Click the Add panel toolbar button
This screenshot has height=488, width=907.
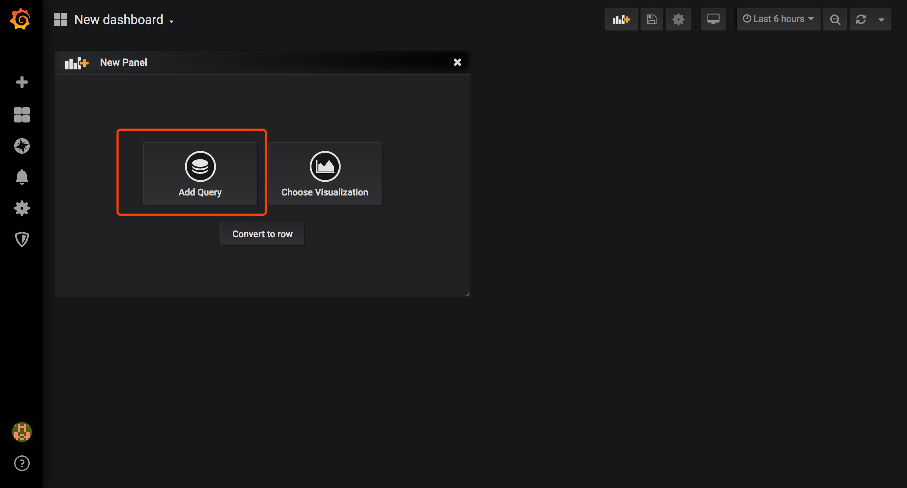pos(621,19)
